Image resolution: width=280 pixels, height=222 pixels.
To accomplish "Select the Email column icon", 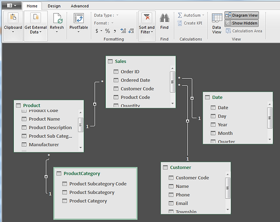I will pos(171,203).
